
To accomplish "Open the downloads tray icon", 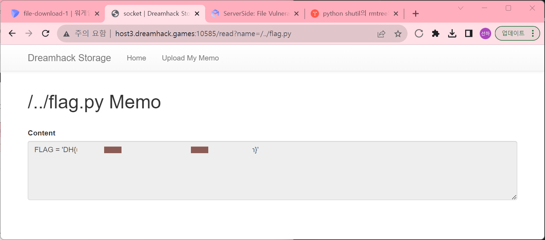I will (452, 33).
